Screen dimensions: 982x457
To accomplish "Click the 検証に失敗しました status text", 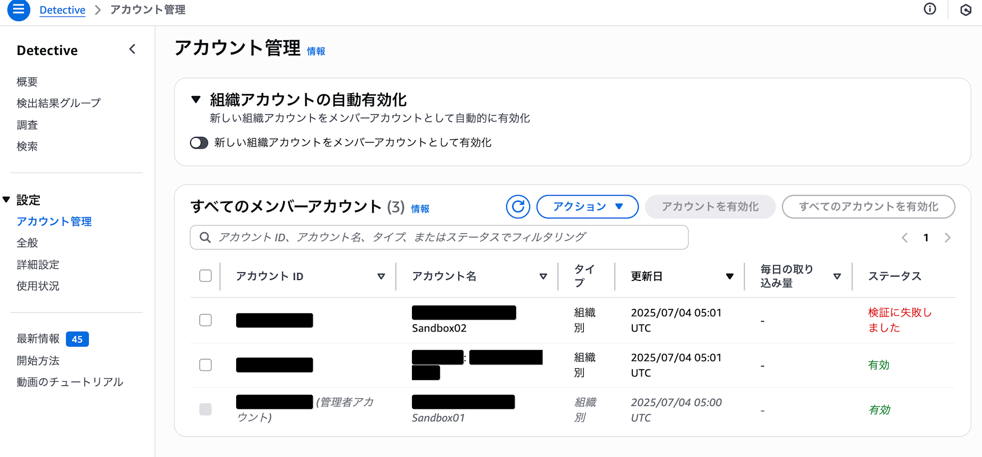I will point(900,320).
